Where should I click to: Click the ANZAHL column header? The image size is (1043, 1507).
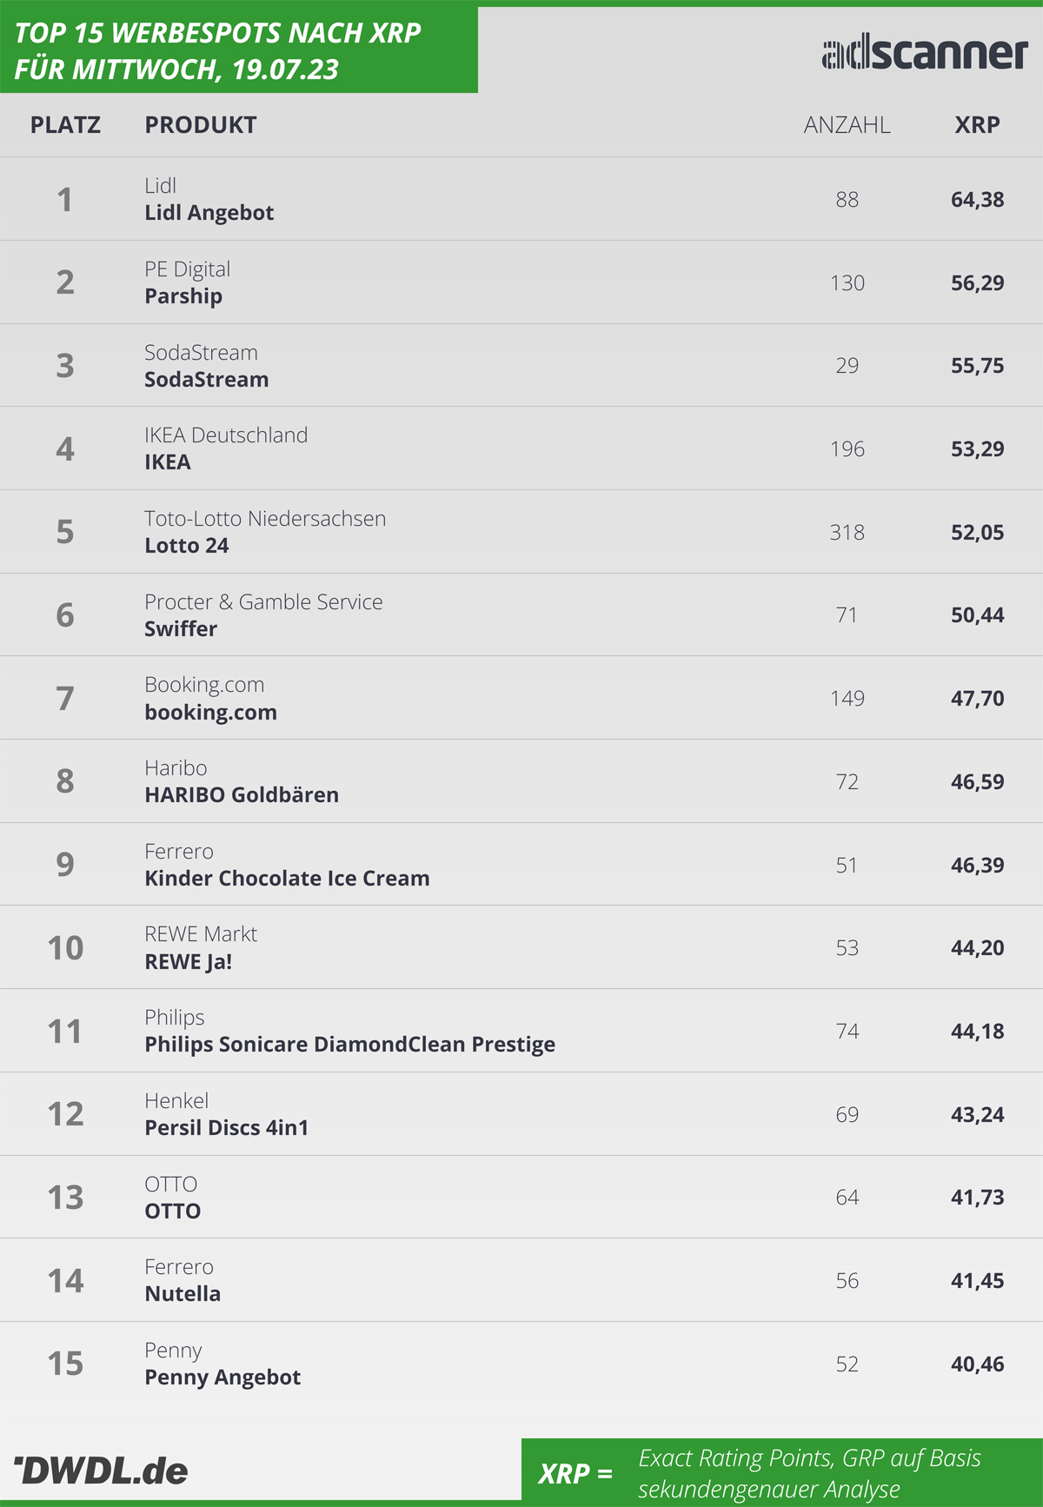pos(847,125)
